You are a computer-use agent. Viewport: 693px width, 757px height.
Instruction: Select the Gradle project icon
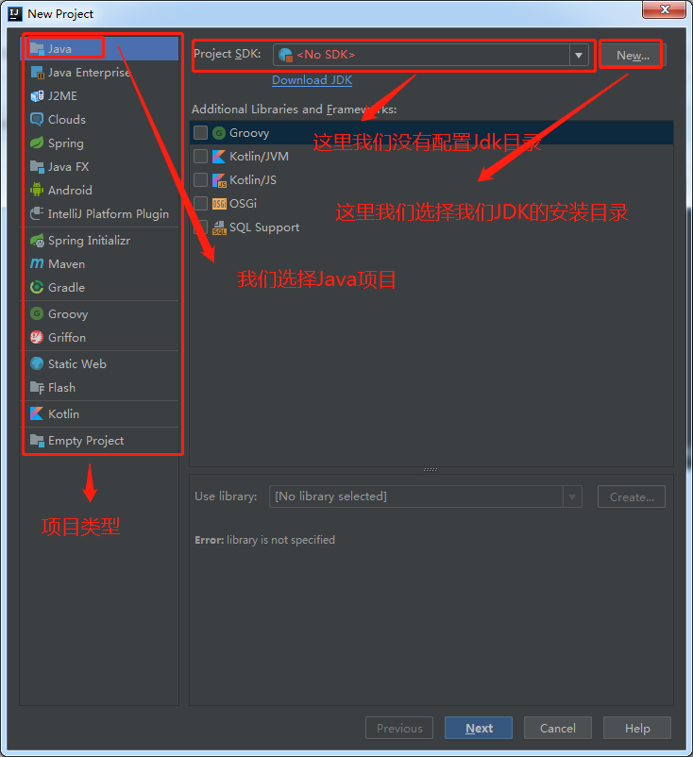point(37,287)
